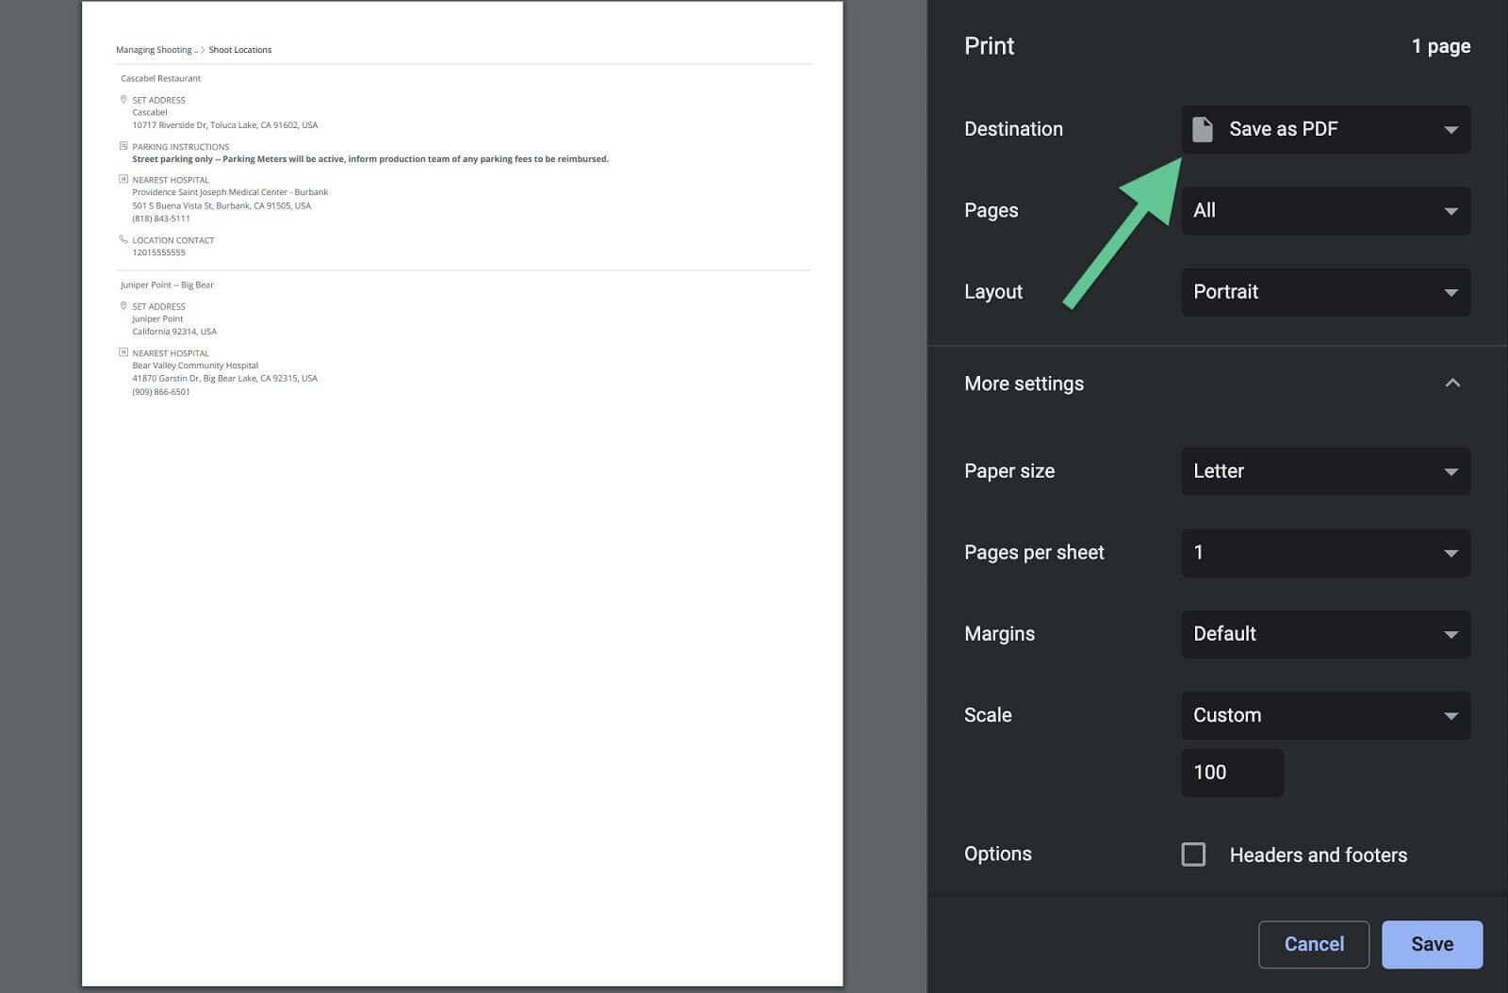Click the Parking Instructions icon

tap(123, 146)
